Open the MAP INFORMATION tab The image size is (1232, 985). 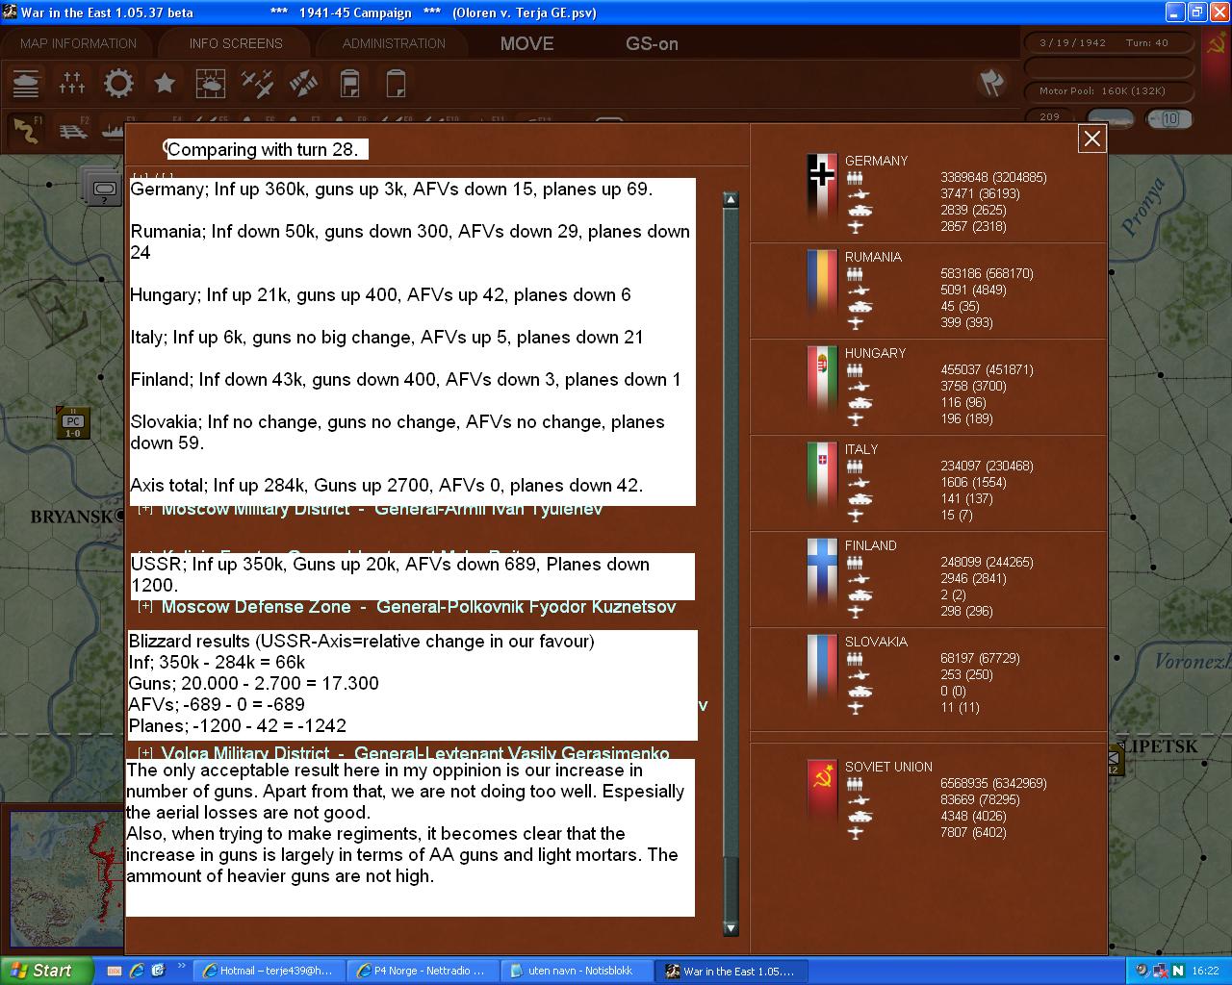tap(78, 43)
